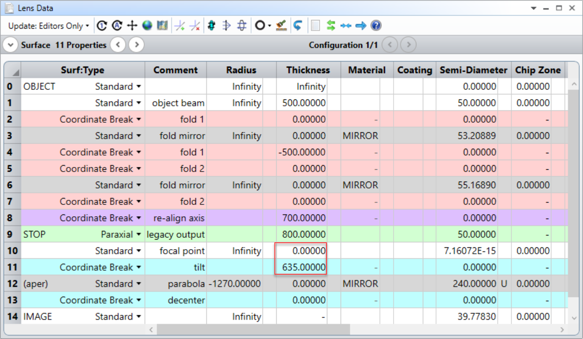583x339 pixels.
Task: Click the Update All Windows (A) icon
Action: click(117, 26)
